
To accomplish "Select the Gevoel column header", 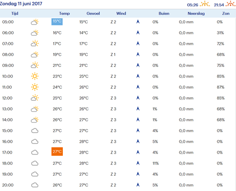I will pyautogui.click(x=93, y=14).
